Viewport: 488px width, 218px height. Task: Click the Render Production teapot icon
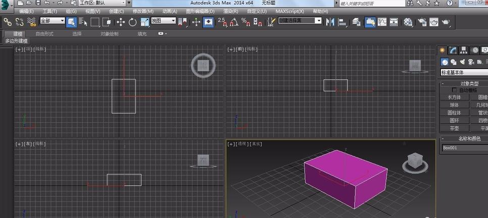coord(447,22)
